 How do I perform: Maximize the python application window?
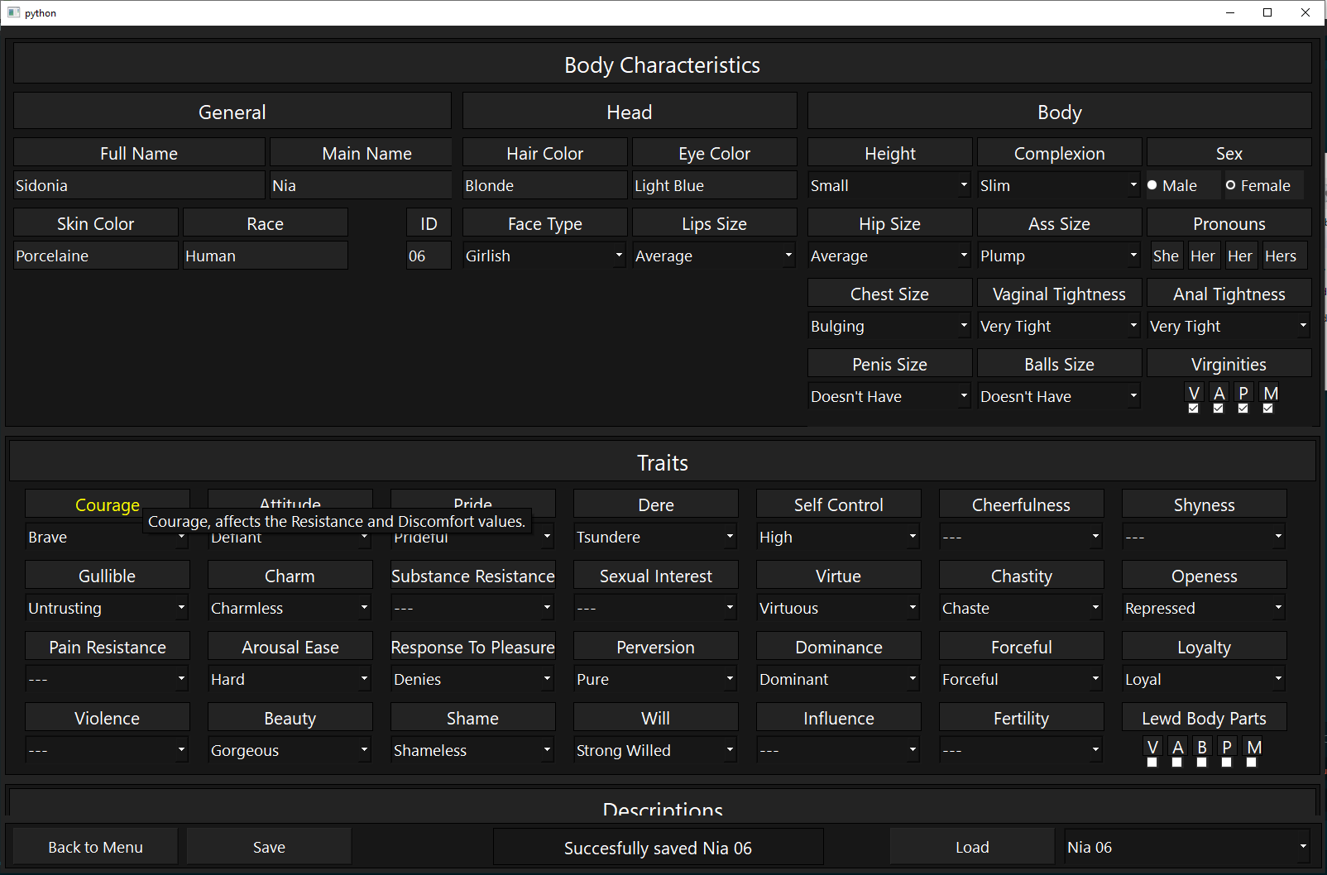(1267, 12)
